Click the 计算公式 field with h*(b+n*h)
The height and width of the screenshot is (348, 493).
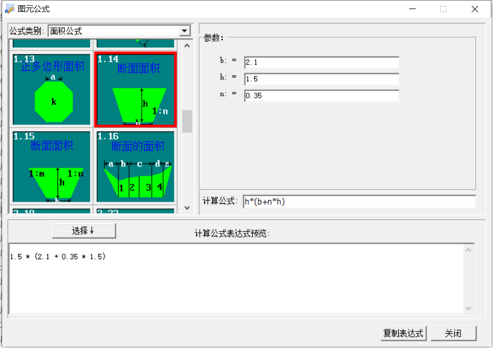coord(359,202)
